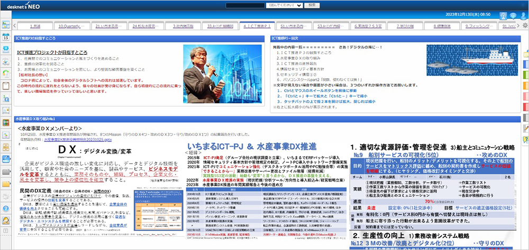Click the magnifier document icon in the left sidebar

pyautogui.click(x=6, y=98)
